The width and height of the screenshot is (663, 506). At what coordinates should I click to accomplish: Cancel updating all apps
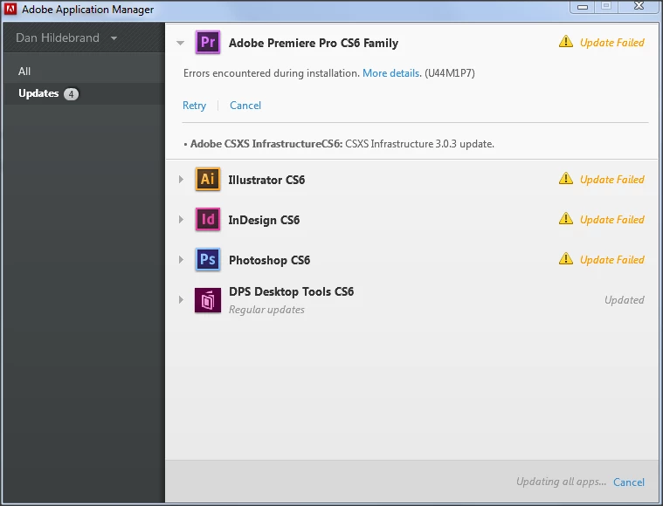pyautogui.click(x=629, y=482)
